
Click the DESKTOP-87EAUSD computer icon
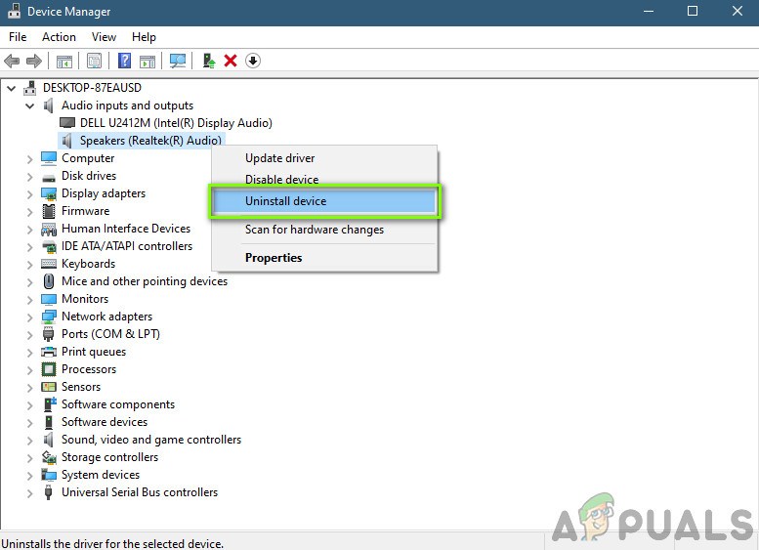[x=30, y=88]
